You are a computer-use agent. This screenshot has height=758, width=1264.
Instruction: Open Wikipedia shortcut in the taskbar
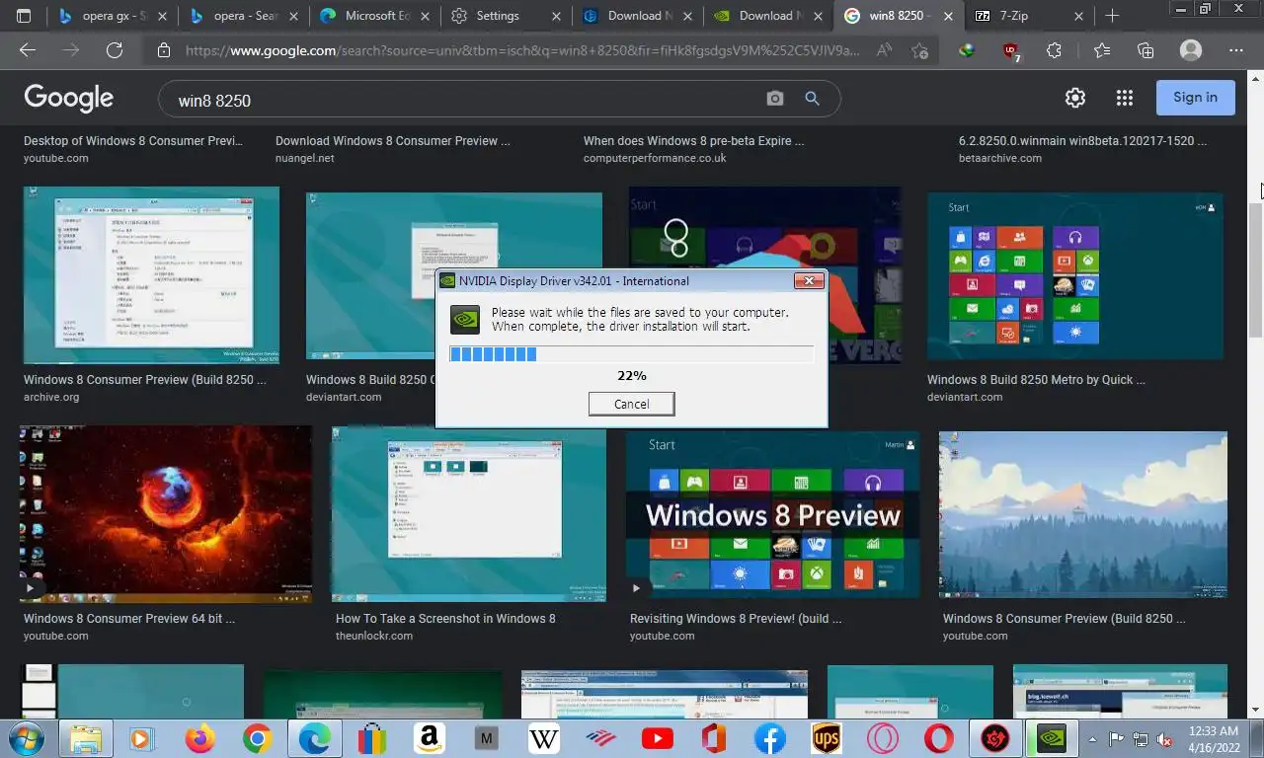click(x=543, y=738)
